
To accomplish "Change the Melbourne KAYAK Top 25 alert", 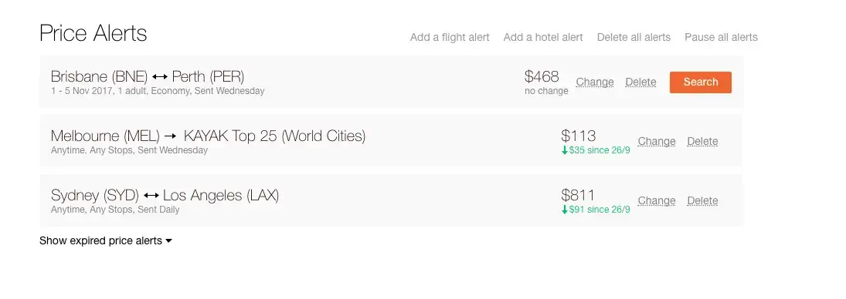I will pos(657,142).
